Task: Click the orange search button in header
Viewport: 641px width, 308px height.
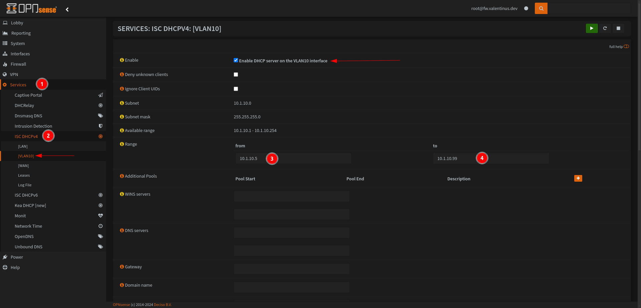Action: click(x=541, y=8)
